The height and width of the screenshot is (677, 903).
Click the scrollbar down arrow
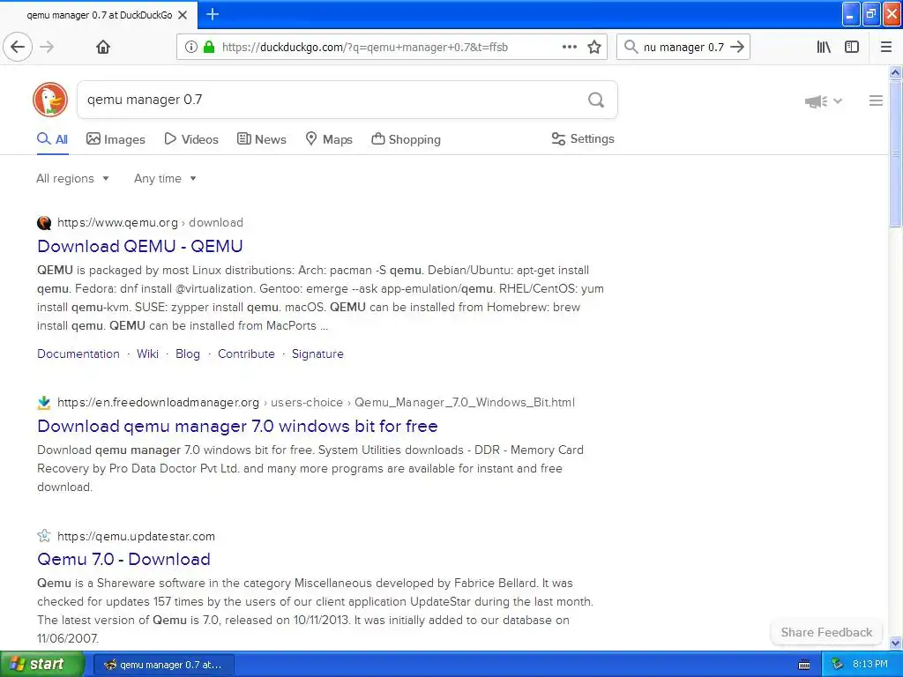coord(895,643)
